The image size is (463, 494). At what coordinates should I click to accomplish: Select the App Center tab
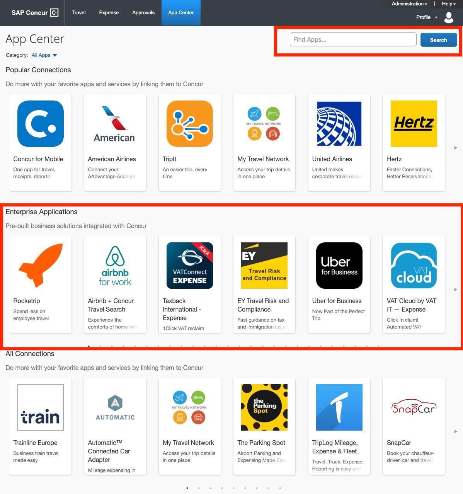(181, 13)
